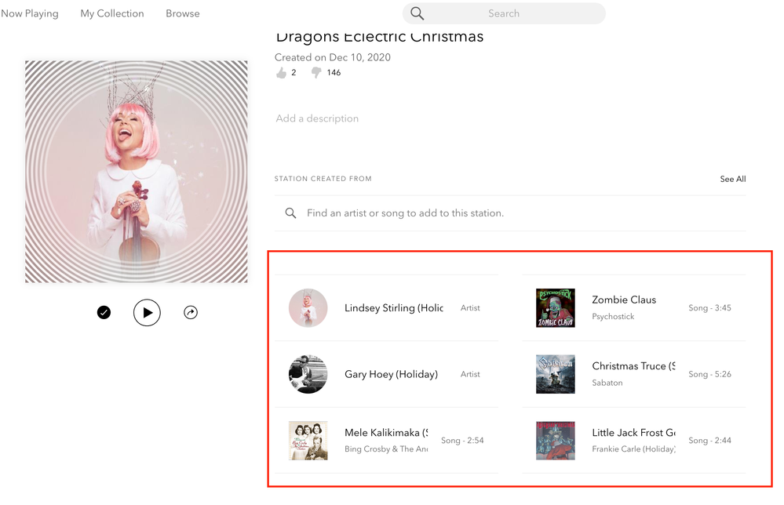Click the top Search box

coord(504,13)
